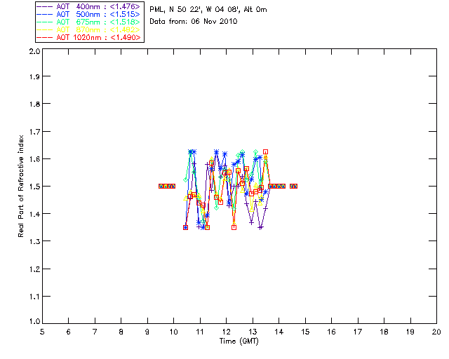This screenshot has height=359, width=449.
Task: Click the 1.8 y-axis tick label
Action: pyautogui.click(x=34, y=104)
